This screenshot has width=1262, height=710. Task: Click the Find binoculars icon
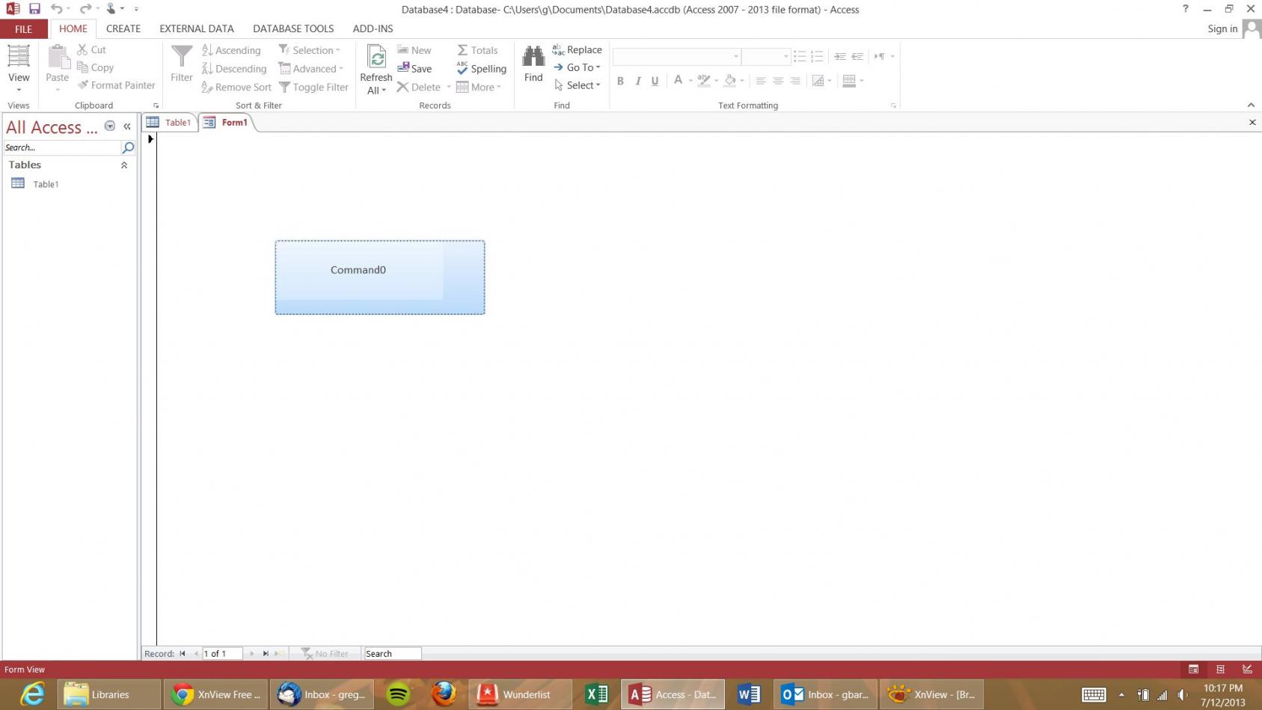(x=533, y=57)
